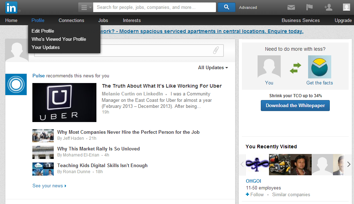The image size is (354, 204).
Task: Click the Market Rally article thumbnail
Action: tap(43, 153)
